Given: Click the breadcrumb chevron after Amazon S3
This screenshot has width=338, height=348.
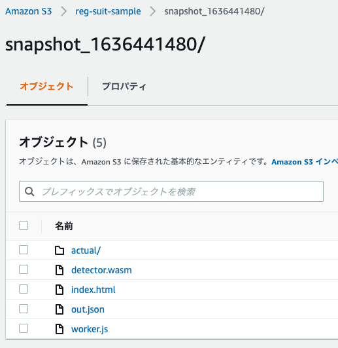Looking at the screenshot, I should pos(64,11).
